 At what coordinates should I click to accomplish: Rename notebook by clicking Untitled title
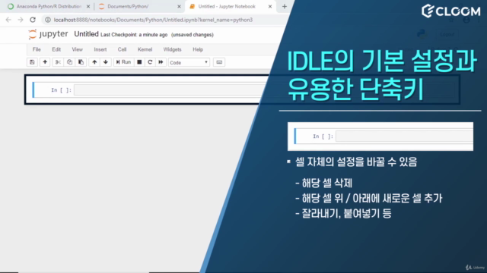coord(86,34)
